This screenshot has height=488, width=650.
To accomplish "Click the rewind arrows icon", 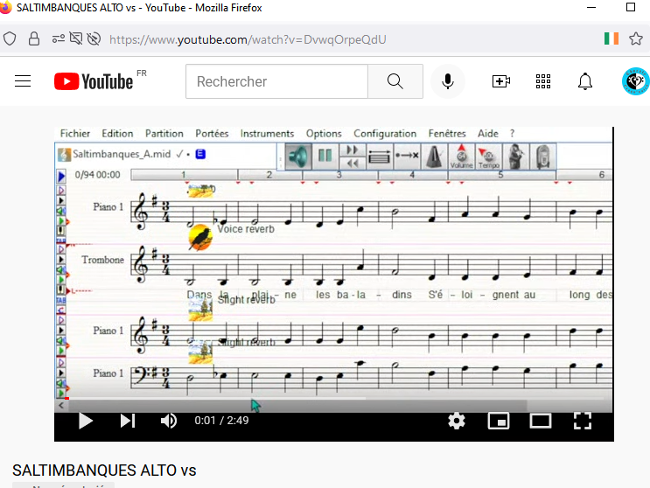I will (353, 164).
